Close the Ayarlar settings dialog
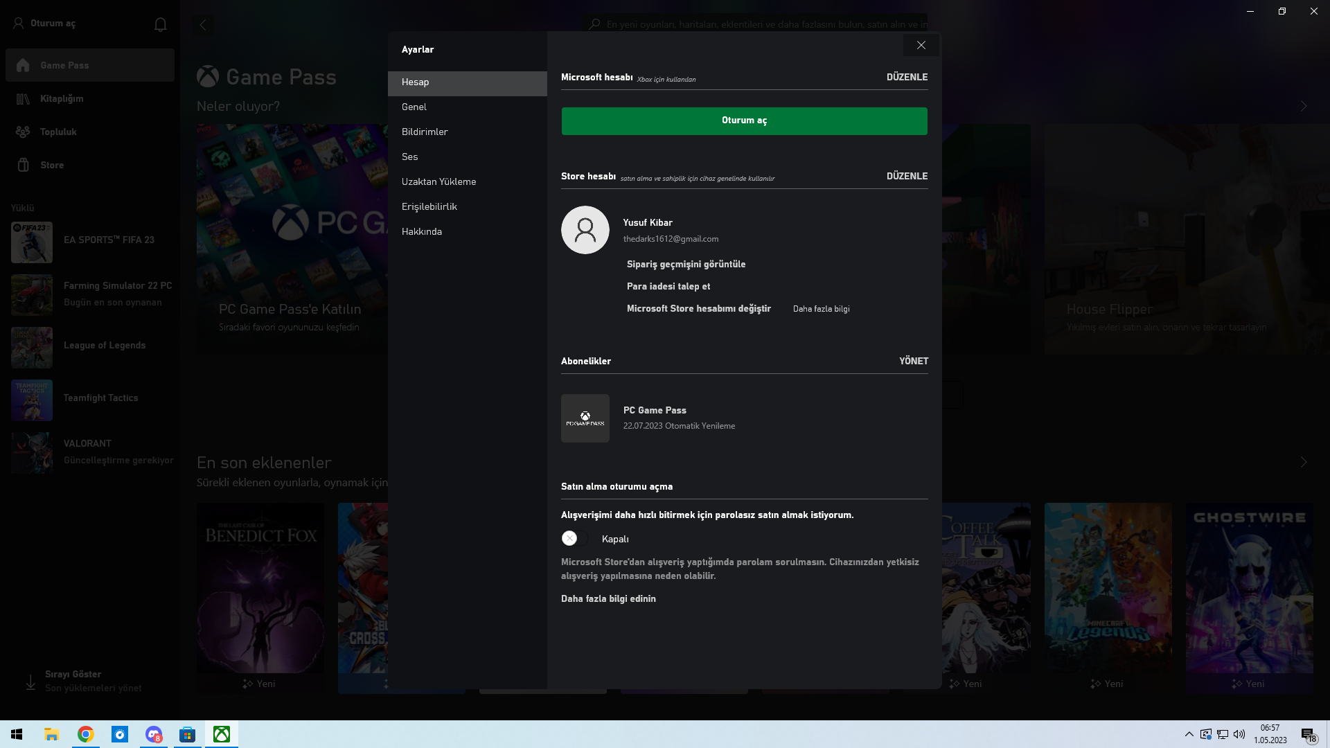This screenshot has width=1330, height=748. pos(921,45)
